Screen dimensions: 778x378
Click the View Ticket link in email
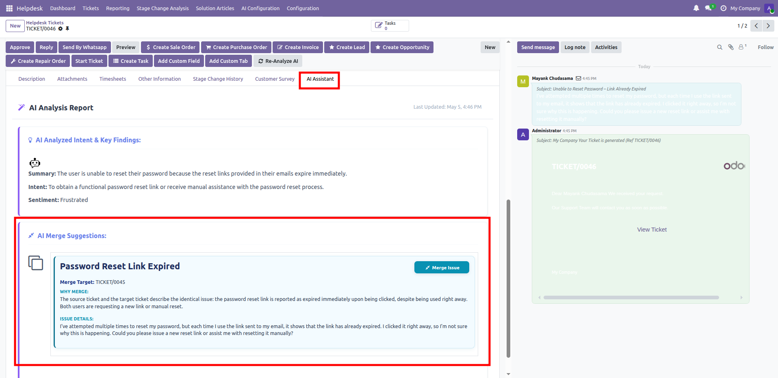[652, 230]
